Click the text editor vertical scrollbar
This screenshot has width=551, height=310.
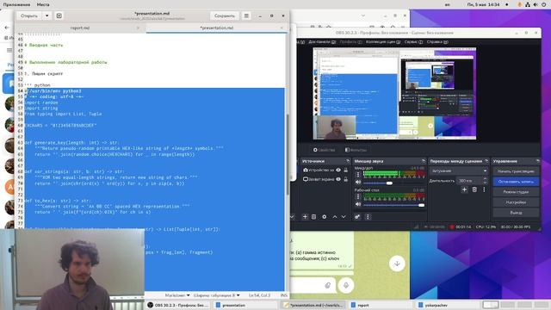287,155
